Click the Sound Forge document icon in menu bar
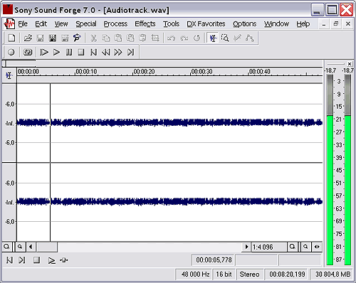 coord(9,24)
